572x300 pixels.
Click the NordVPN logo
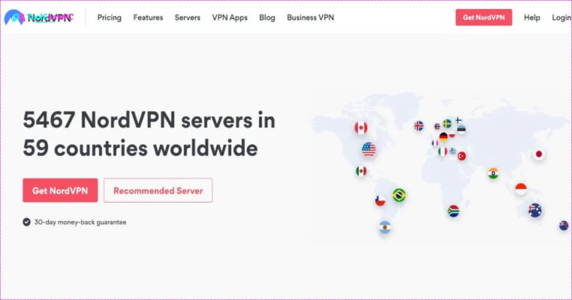pos(41,17)
